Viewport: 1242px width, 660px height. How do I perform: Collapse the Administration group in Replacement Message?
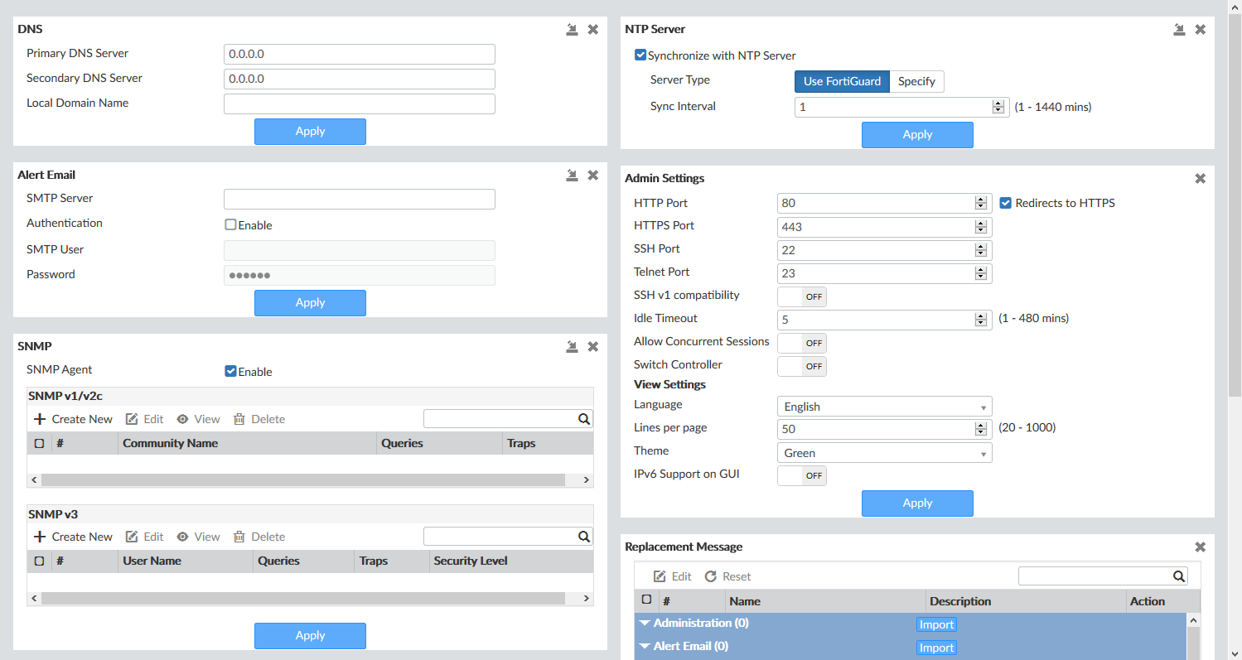pos(645,623)
